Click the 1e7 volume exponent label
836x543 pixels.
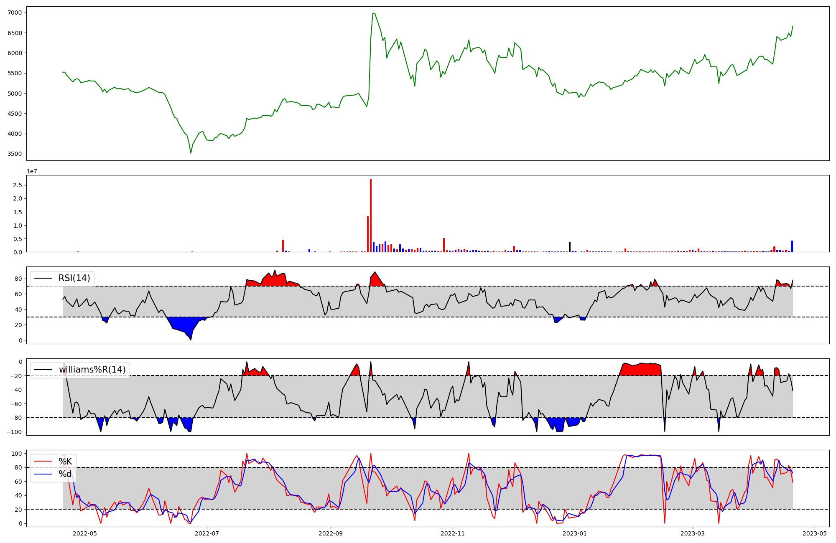pyautogui.click(x=32, y=171)
